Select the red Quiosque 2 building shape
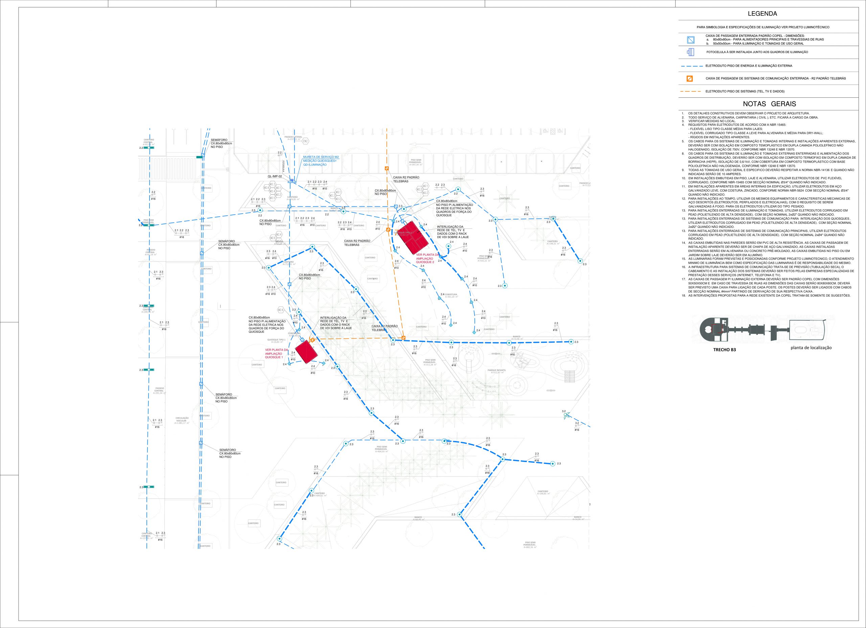 point(413,237)
